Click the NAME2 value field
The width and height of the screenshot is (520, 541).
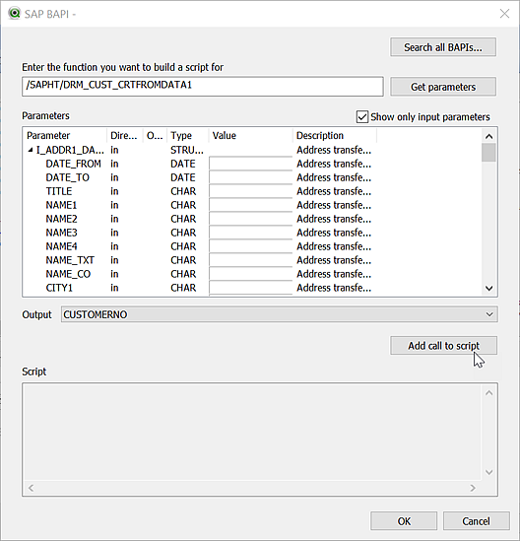[x=251, y=219]
